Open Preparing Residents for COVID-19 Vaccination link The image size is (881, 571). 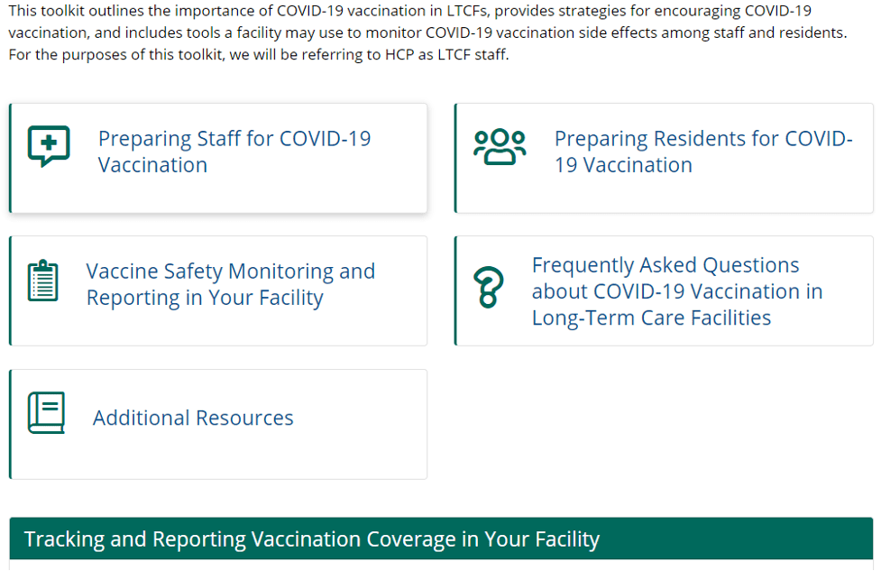coord(702,152)
